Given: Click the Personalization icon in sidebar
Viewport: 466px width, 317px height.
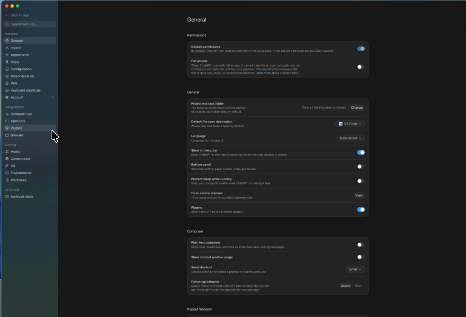Looking at the screenshot, I should tap(7, 76).
